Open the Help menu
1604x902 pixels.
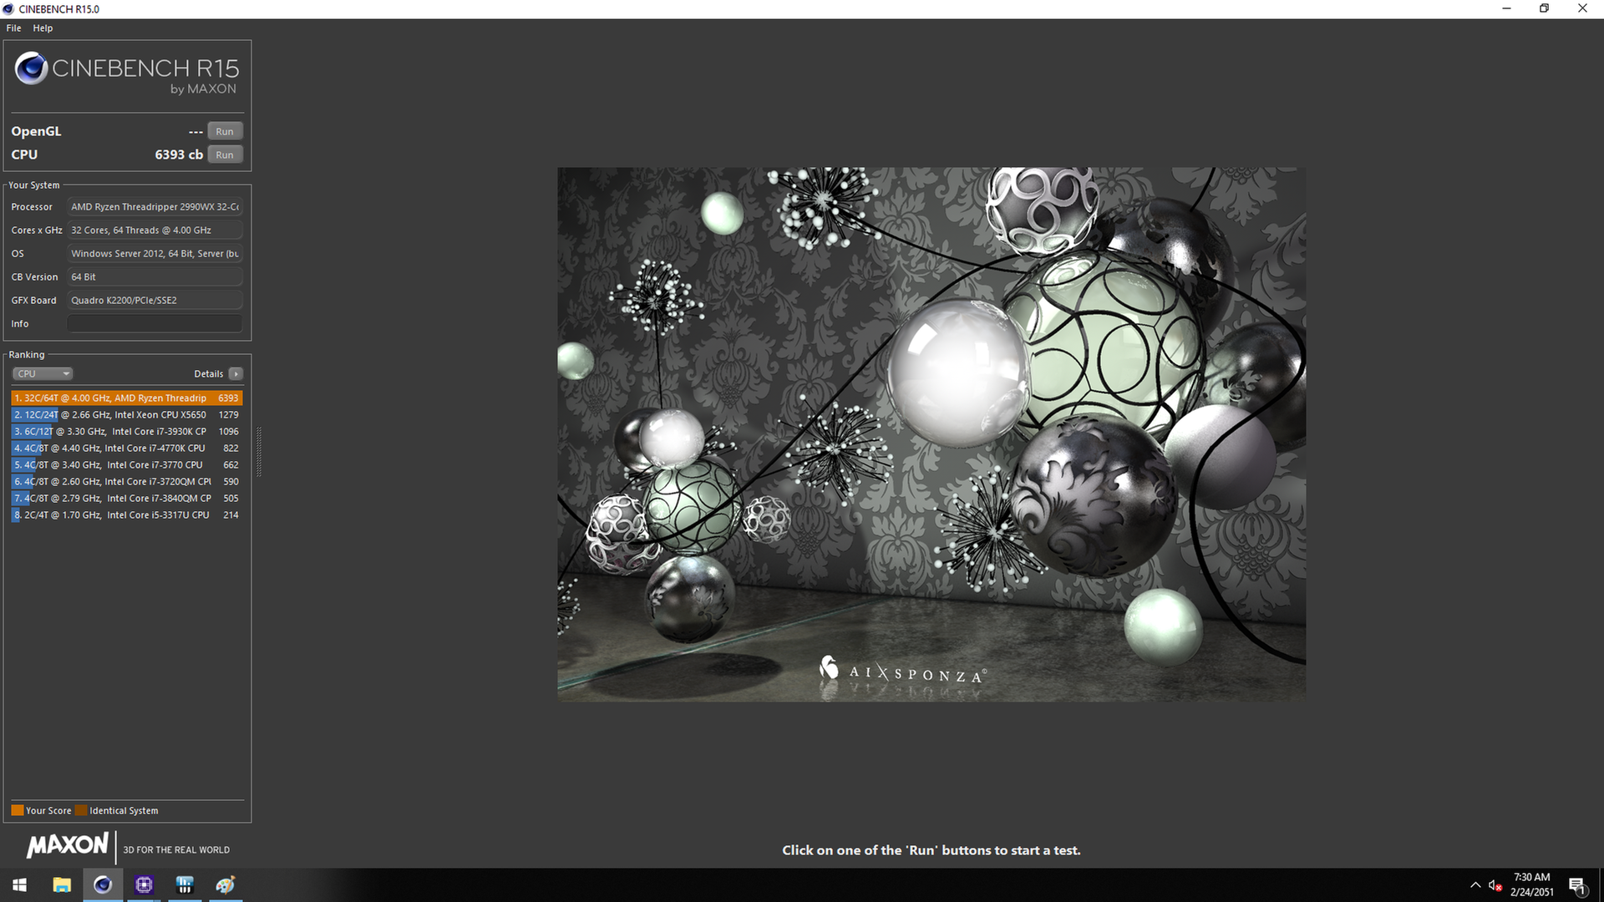pos(43,28)
